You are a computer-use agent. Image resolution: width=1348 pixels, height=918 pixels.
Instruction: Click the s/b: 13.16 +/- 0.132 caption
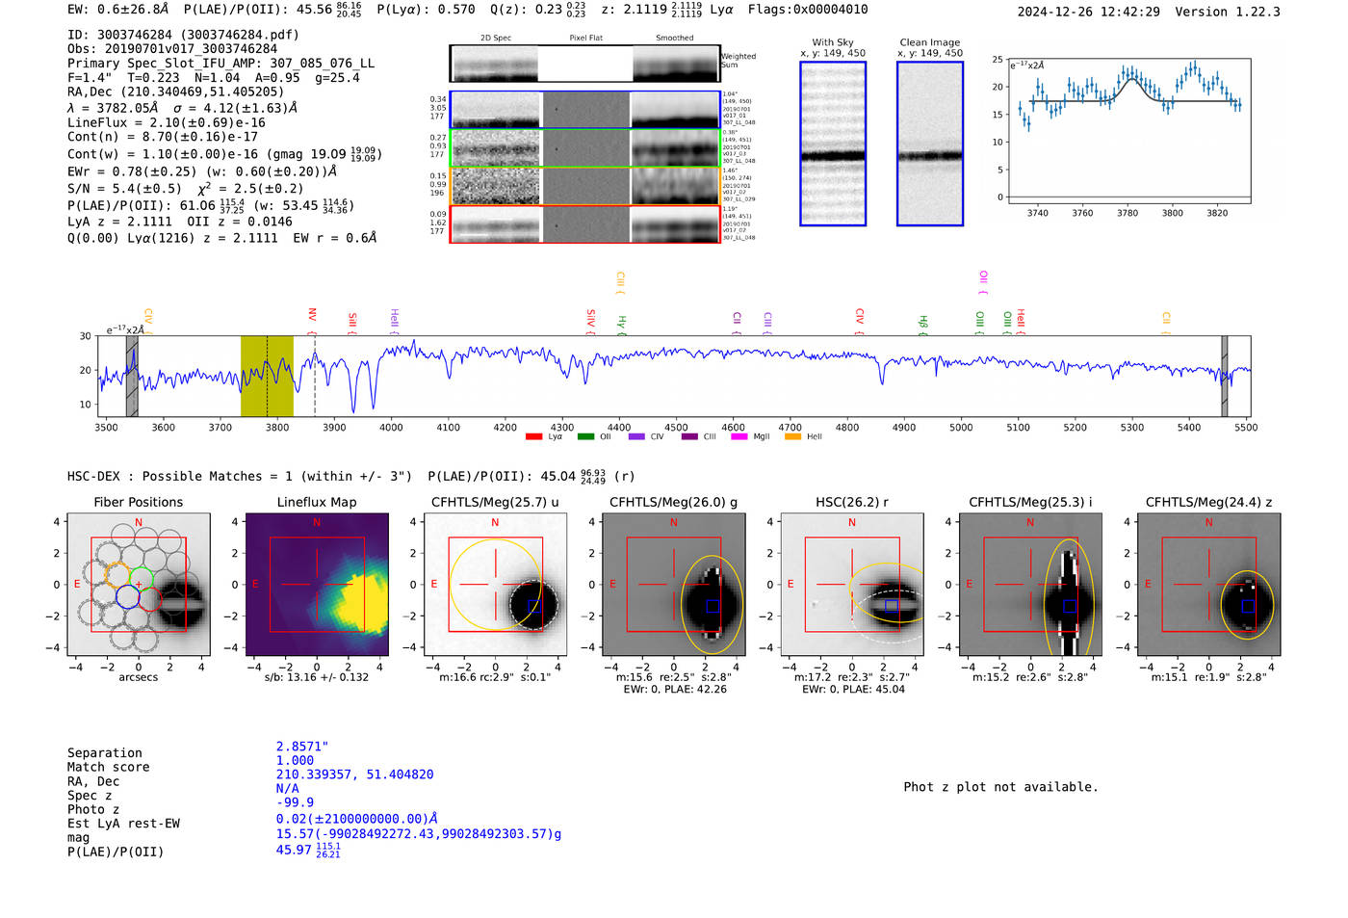(317, 677)
